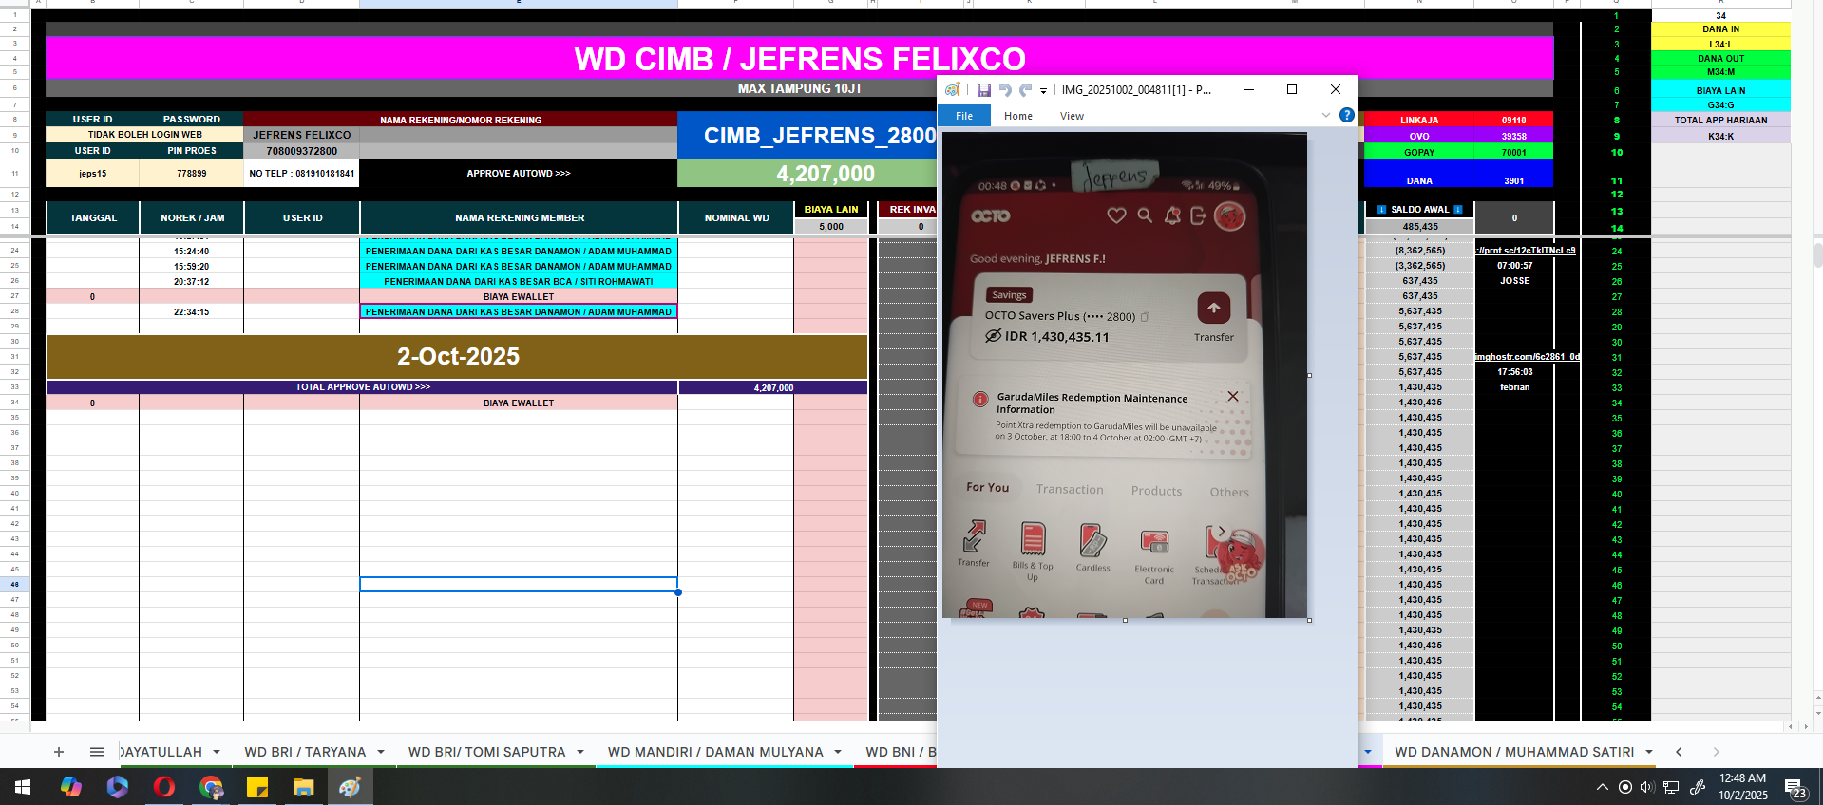Open the volume control in system tray

point(1647,787)
